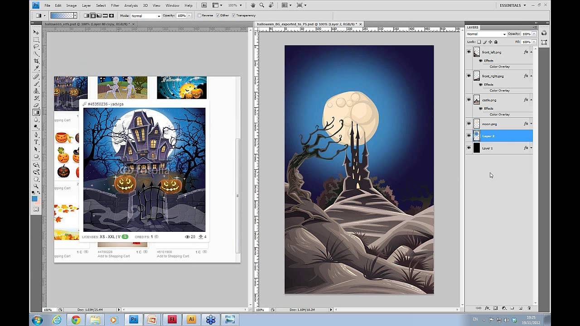Image resolution: width=580 pixels, height=326 pixels.
Task: Collapse effects of front_left.png layer
Action: pyautogui.click(x=531, y=52)
